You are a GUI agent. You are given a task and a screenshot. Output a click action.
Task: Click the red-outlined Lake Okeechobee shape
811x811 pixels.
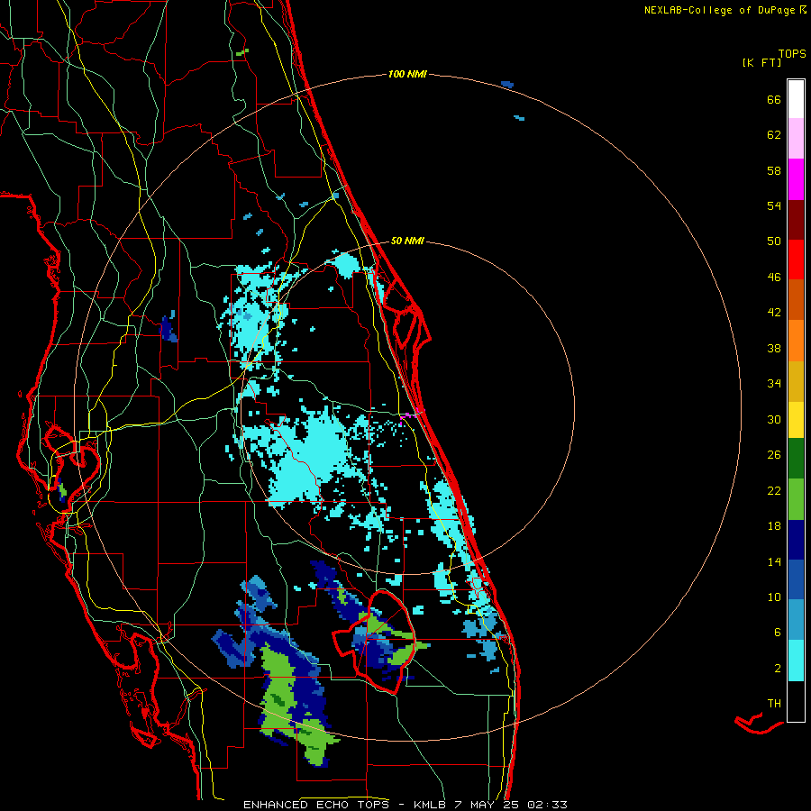(374, 642)
